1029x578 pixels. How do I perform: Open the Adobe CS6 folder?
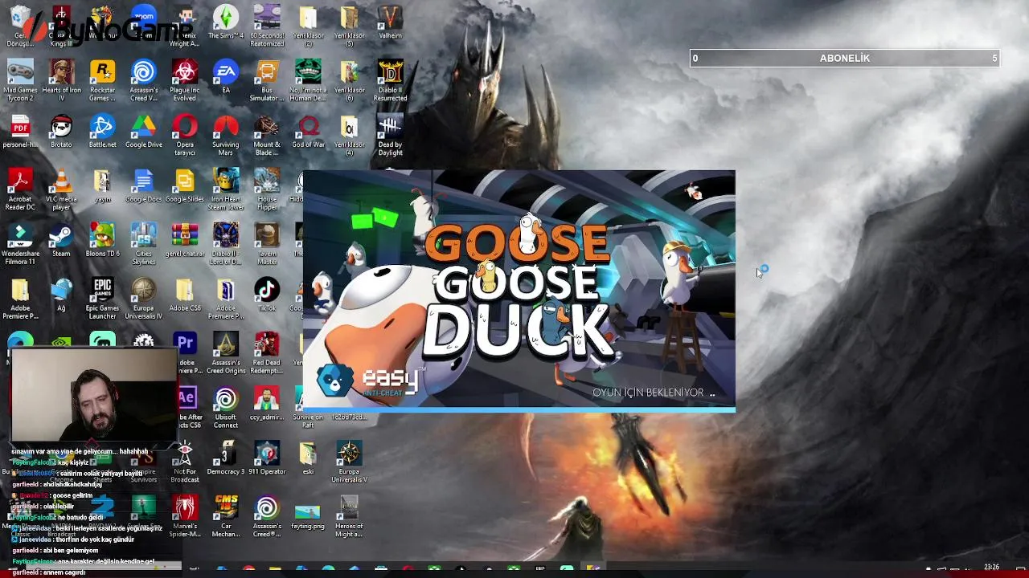pyautogui.click(x=185, y=295)
